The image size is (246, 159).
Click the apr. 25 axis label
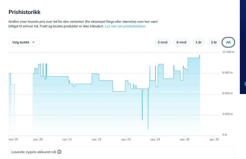pyautogui.click(x=185, y=139)
